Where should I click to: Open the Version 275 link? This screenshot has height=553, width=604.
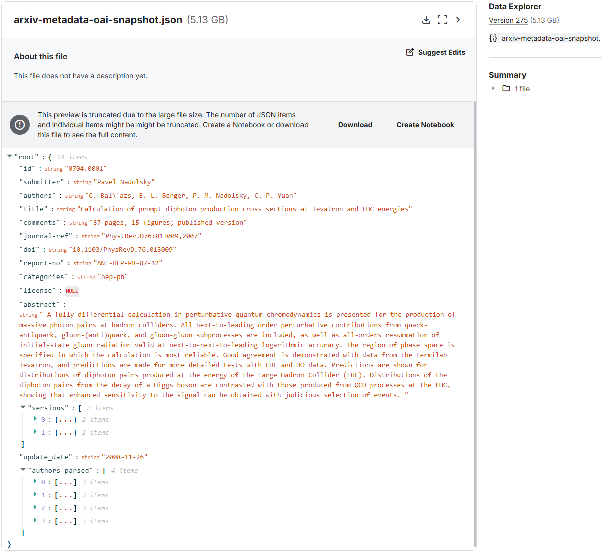click(x=508, y=20)
